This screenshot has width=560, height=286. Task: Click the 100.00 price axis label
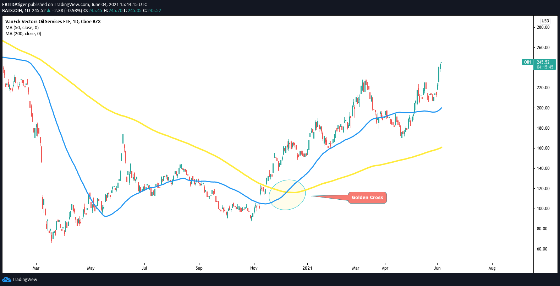click(x=543, y=209)
